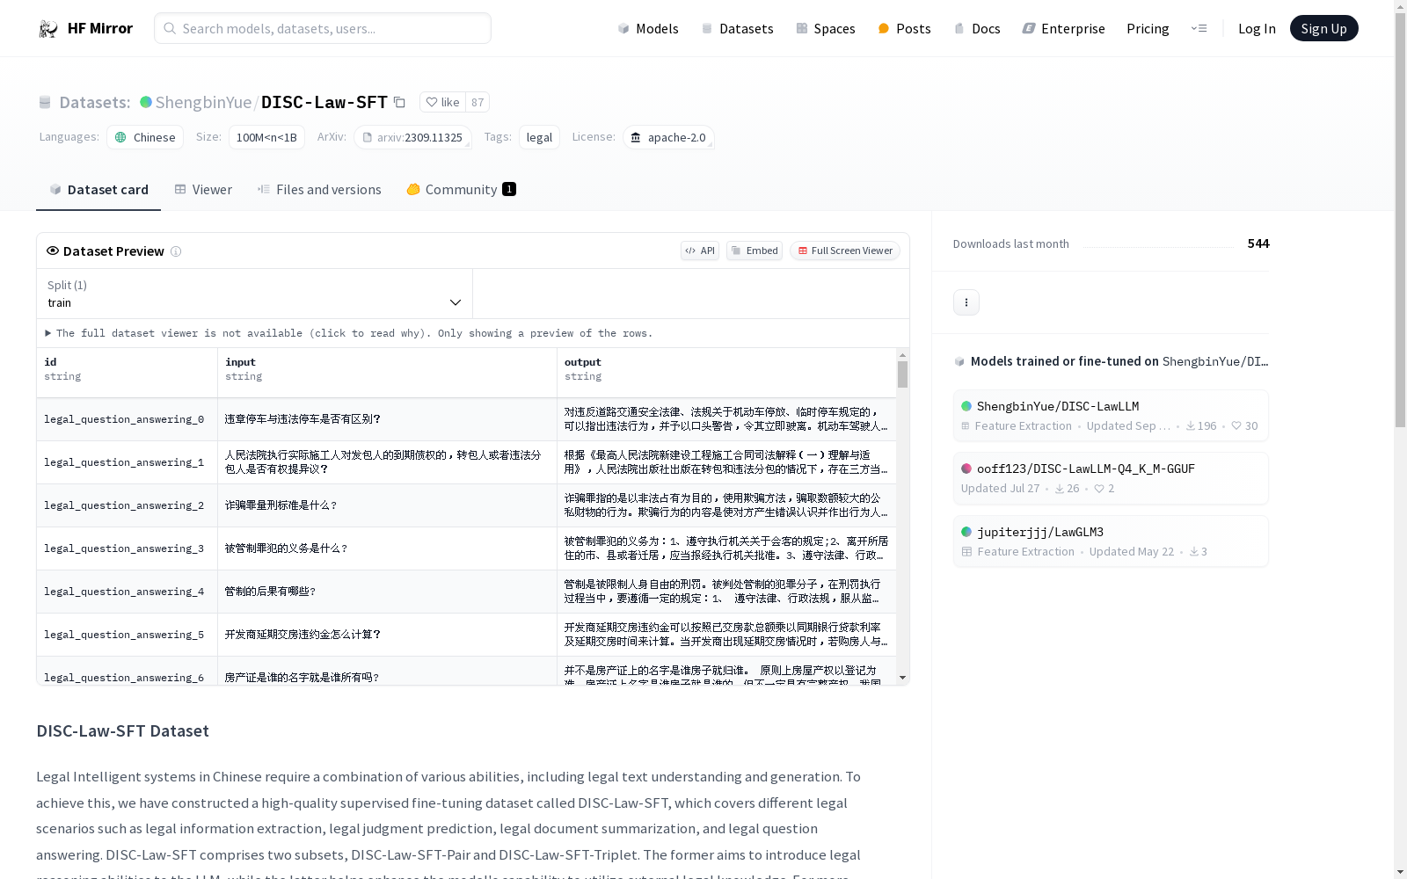Click the heart like icon
Image resolution: width=1407 pixels, height=879 pixels.
432,102
